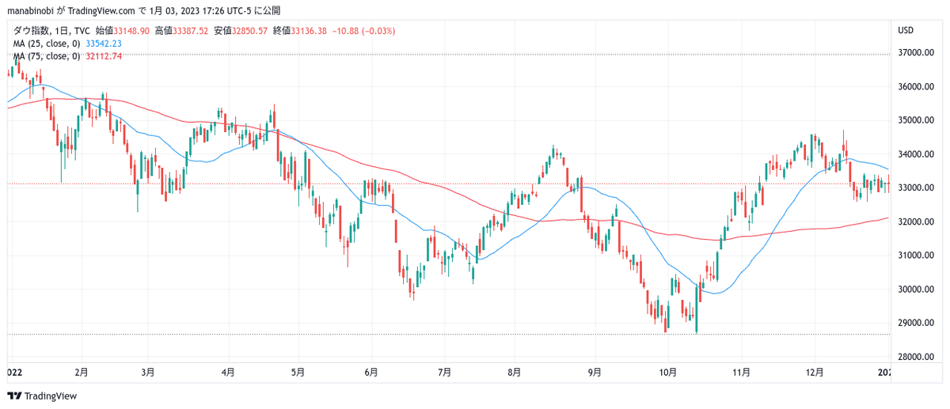Click the USD currency label on the price axis
The image size is (950, 409).
pyautogui.click(x=906, y=30)
